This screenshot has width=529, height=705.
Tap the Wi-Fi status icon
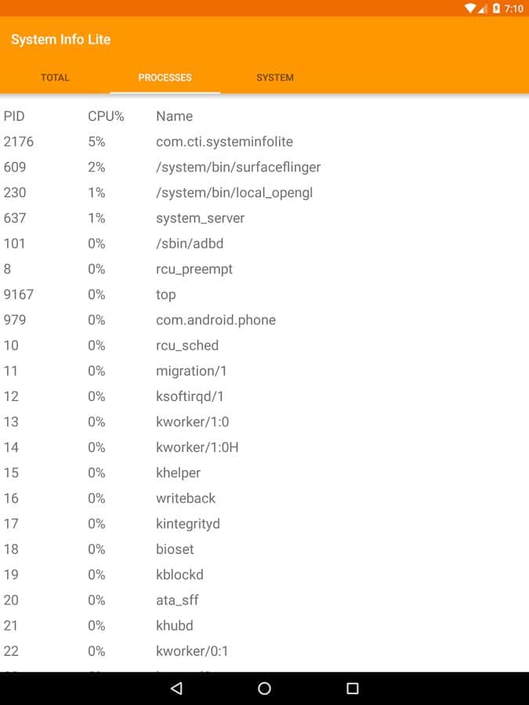[469, 9]
